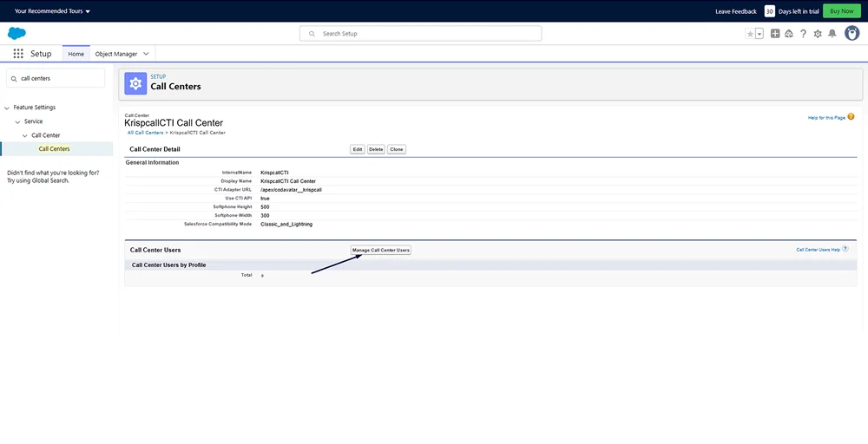Viewport: 868px width, 444px height.
Task: Click the CTI Adapter URL value
Action: point(291,190)
